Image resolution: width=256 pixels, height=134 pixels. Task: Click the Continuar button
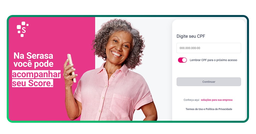tap(209, 82)
